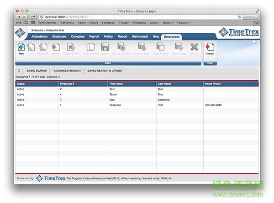This screenshot has height=203, width=274.
Task: Collapse the ribbon with the up chevron
Action: tap(256, 42)
